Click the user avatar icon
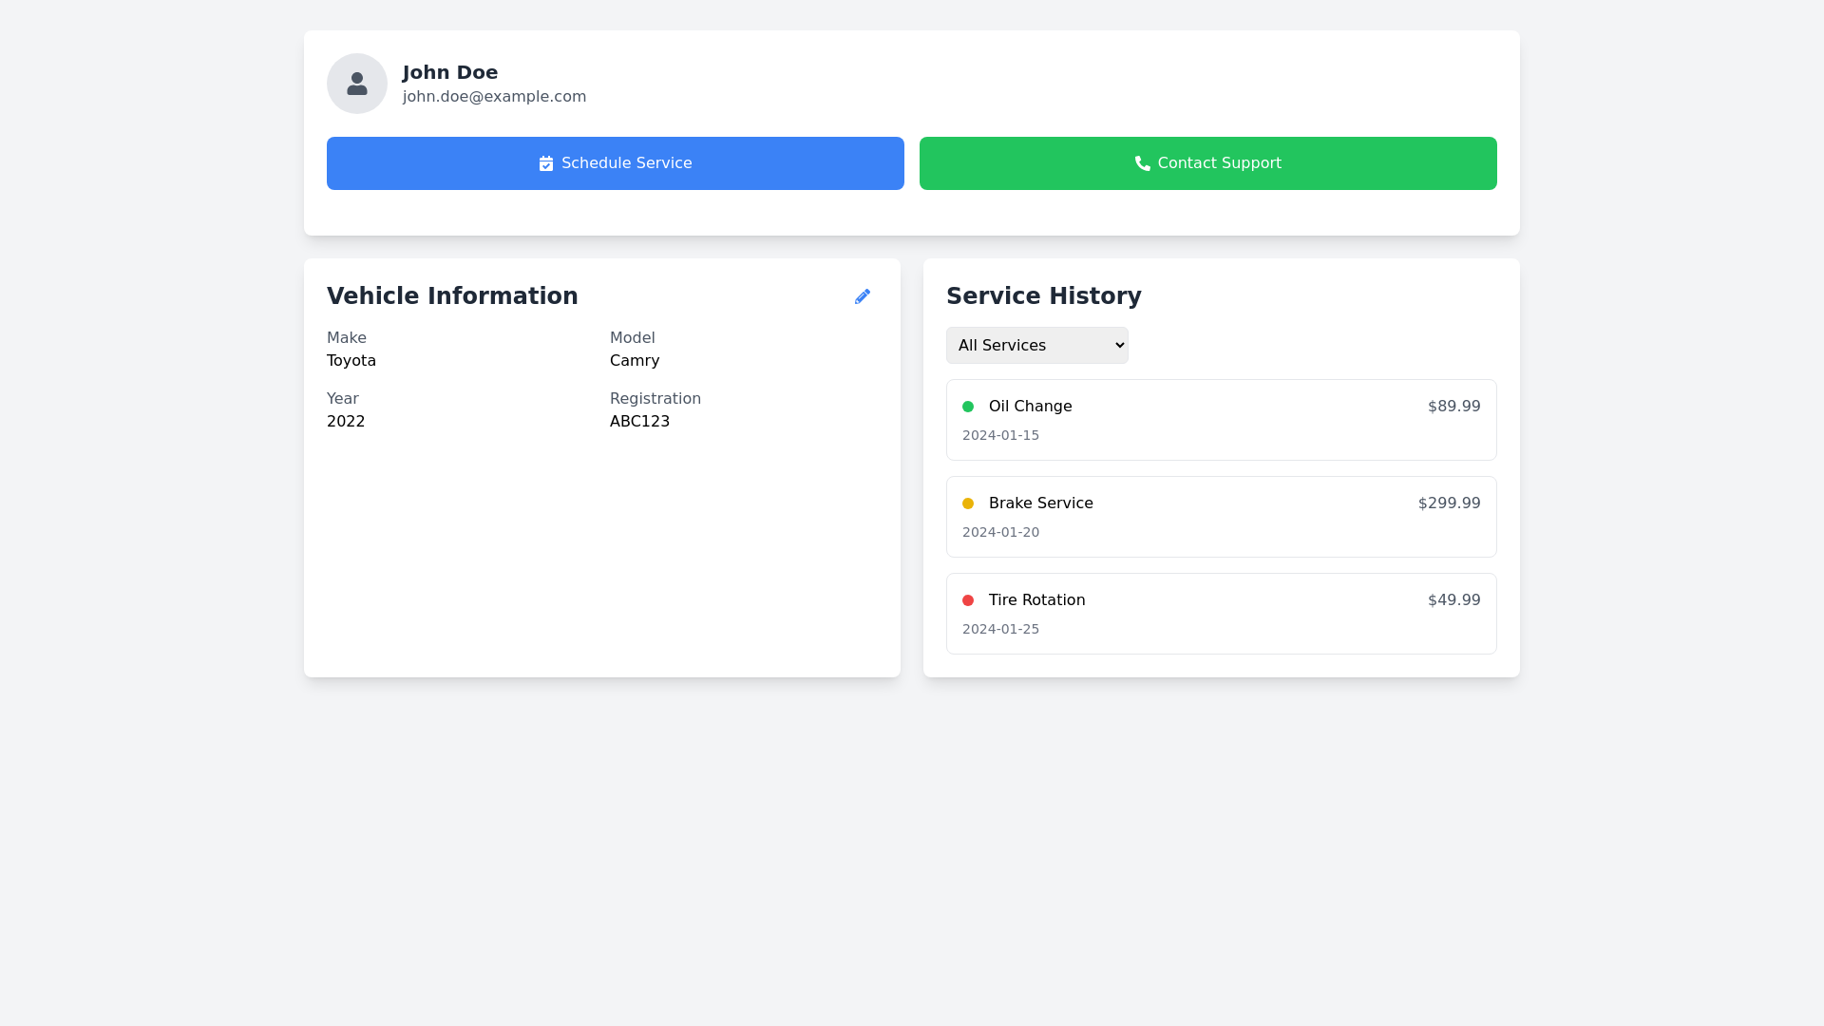Viewport: 1824px width, 1026px height. (357, 84)
